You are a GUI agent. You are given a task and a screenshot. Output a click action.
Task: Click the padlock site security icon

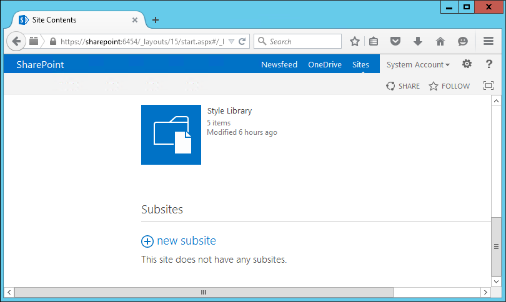click(53, 41)
